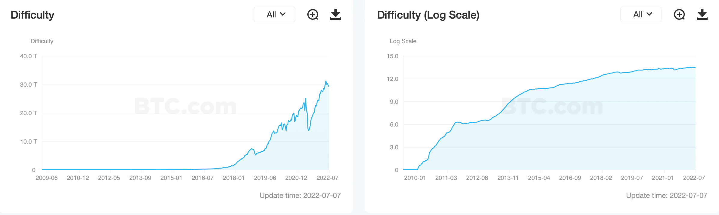This screenshot has width=719, height=215.
Task: Click the peak point of Difficulty line
Action: [326, 81]
